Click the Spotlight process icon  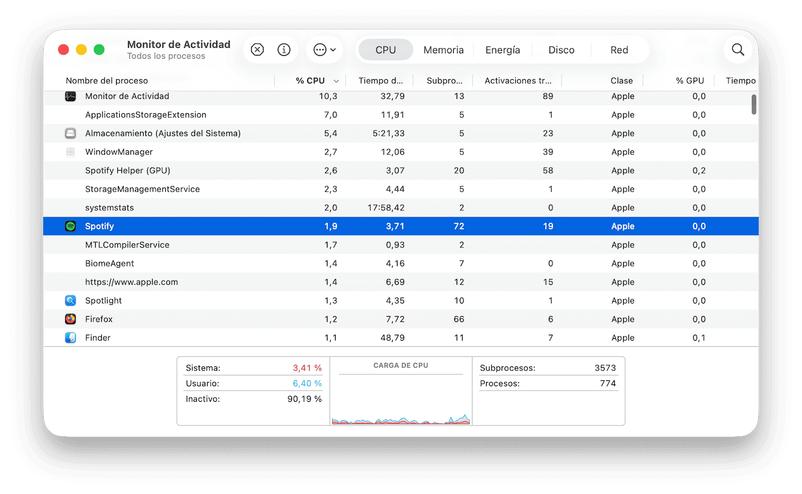[x=71, y=301]
